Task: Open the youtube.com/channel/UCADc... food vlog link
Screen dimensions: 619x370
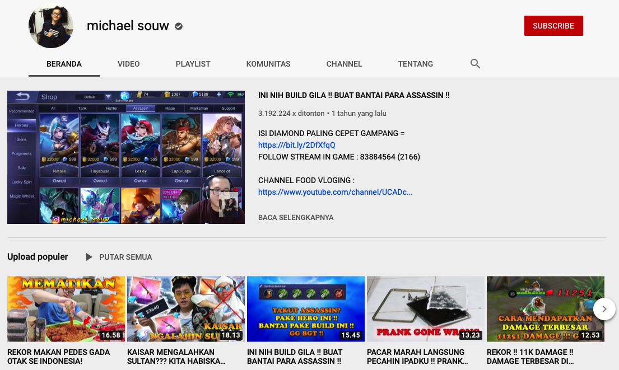Action: pyautogui.click(x=336, y=192)
